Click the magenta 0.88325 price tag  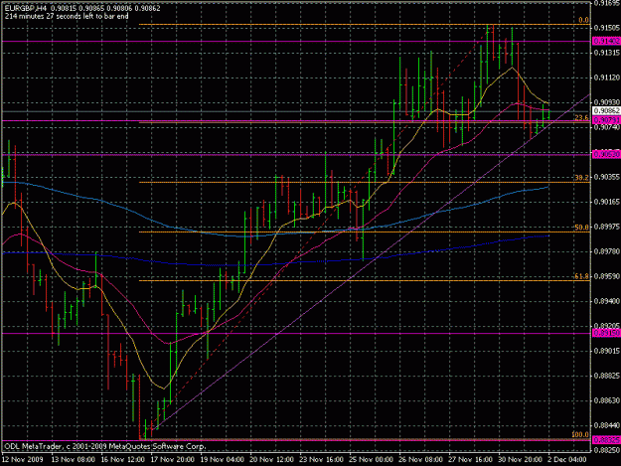point(606,440)
